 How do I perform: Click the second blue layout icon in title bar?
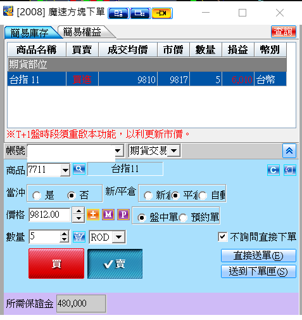[x=141, y=13]
